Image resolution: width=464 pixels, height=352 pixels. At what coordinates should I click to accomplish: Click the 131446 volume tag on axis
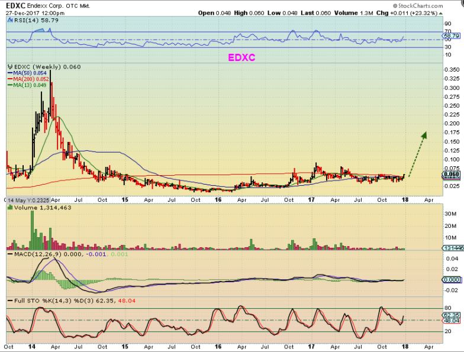click(x=452, y=248)
